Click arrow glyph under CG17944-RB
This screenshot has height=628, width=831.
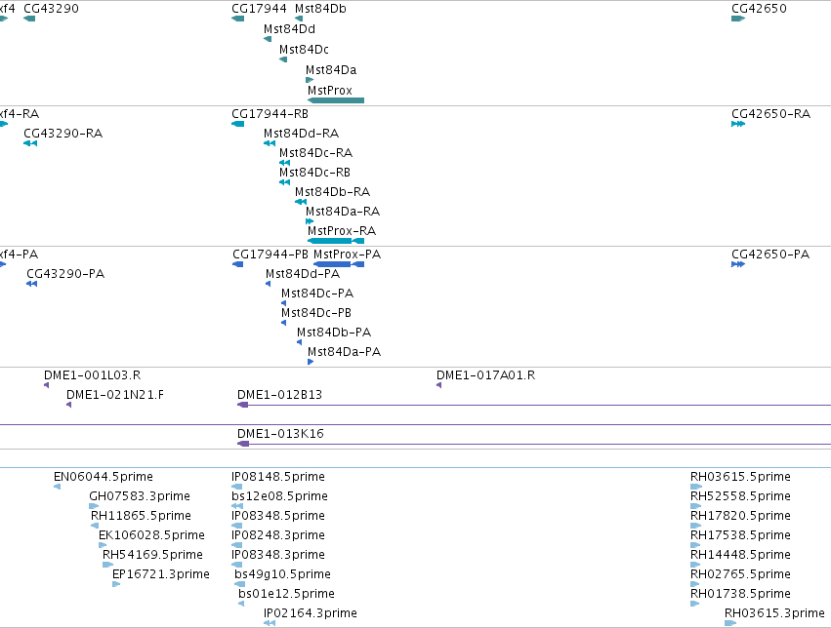[x=238, y=124]
